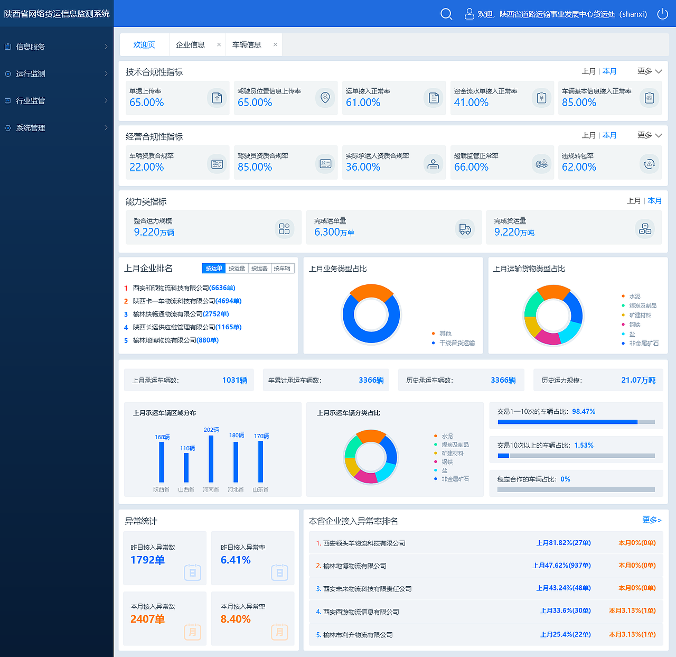Click the 系统管理 gear icon
The height and width of the screenshot is (657, 676).
tap(8, 128)
